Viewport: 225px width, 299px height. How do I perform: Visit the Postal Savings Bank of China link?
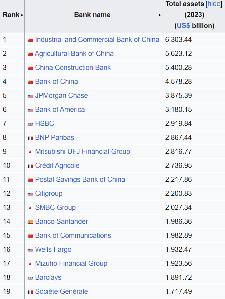click(80, 179)
